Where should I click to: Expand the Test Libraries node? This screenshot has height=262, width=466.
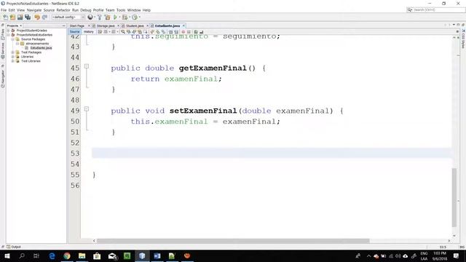13,61
